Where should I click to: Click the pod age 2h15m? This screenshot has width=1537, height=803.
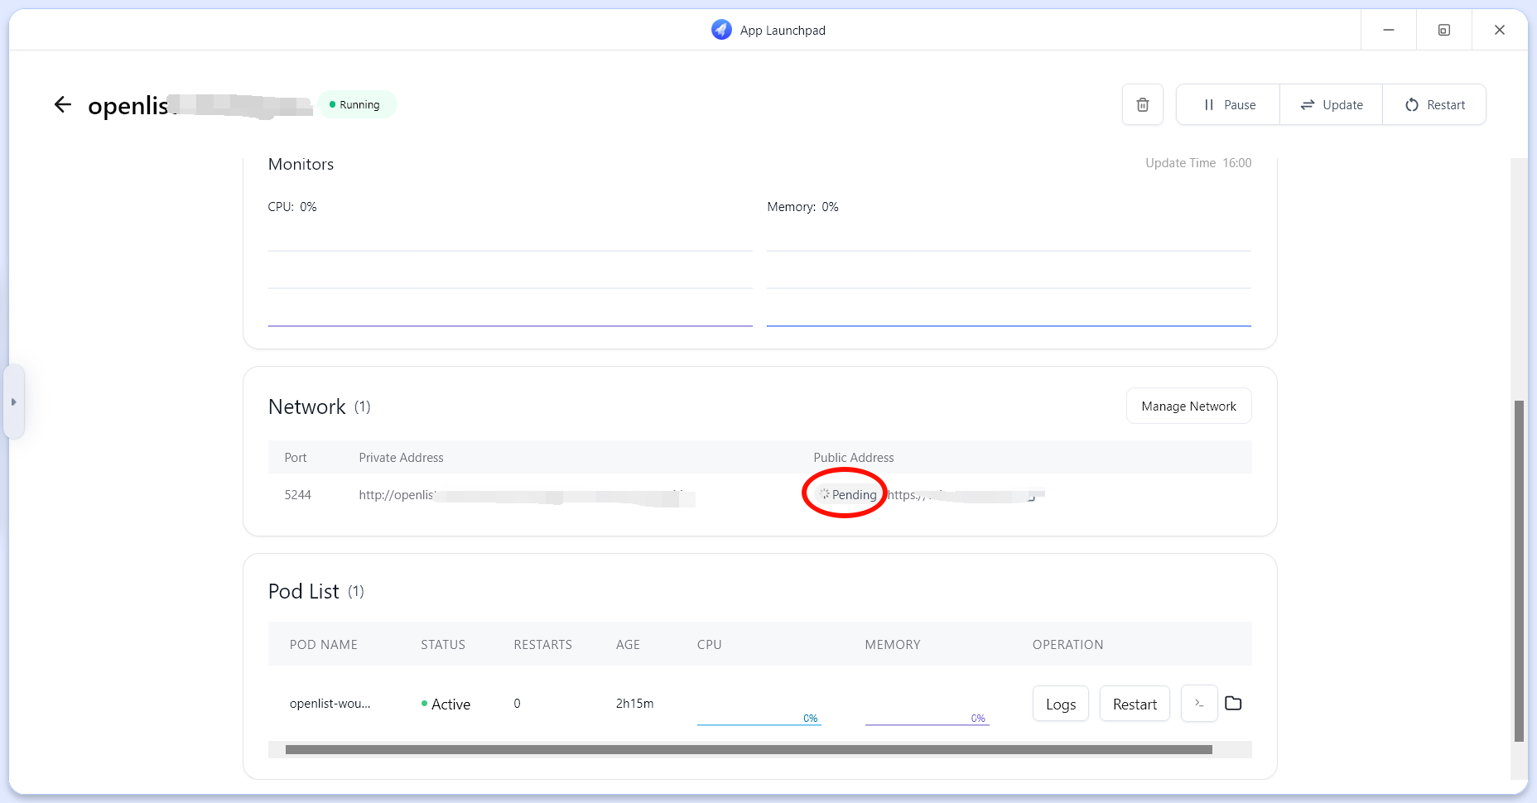tap(634, 703)
